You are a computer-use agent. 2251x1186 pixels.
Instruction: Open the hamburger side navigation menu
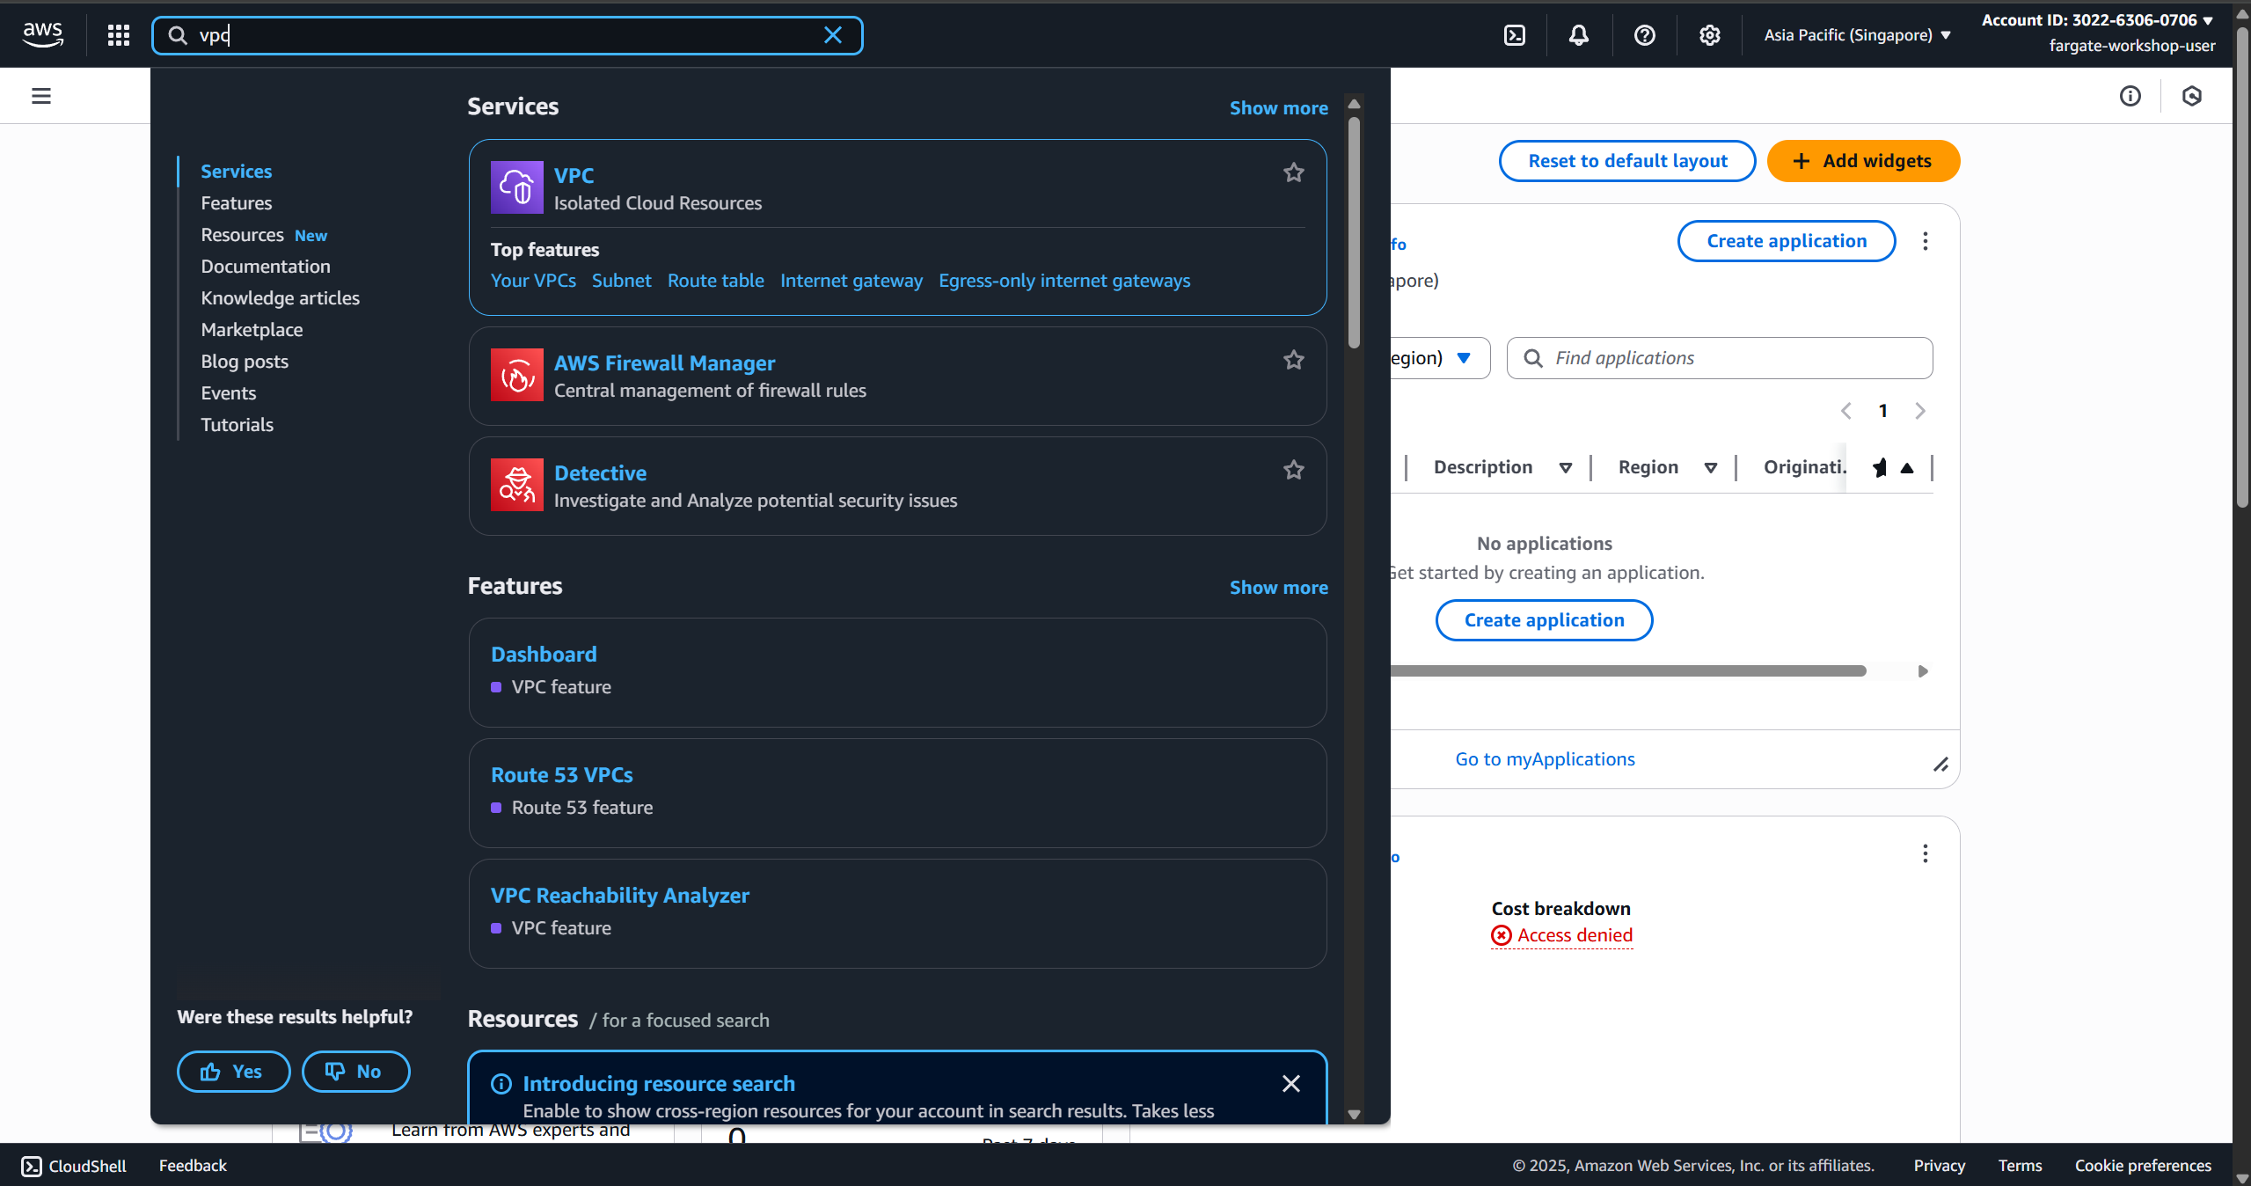point(41,96)
